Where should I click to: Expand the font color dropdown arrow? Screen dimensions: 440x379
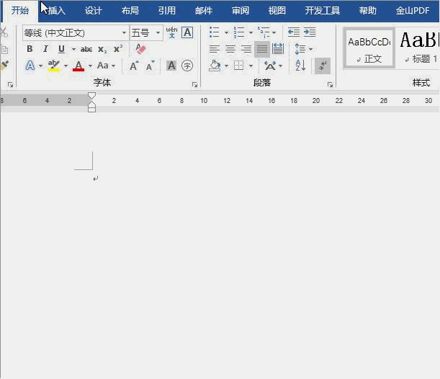coord(90,66)
